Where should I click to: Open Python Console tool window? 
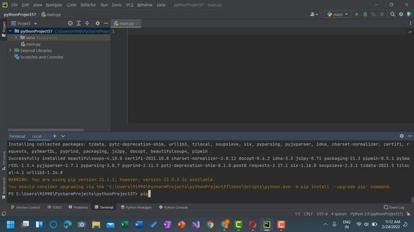tap(173, 208)
